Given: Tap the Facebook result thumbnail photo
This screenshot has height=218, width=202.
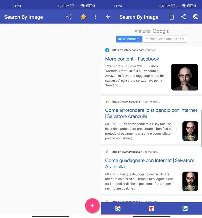Looking at the screenshot, I should tap(184, 77).
